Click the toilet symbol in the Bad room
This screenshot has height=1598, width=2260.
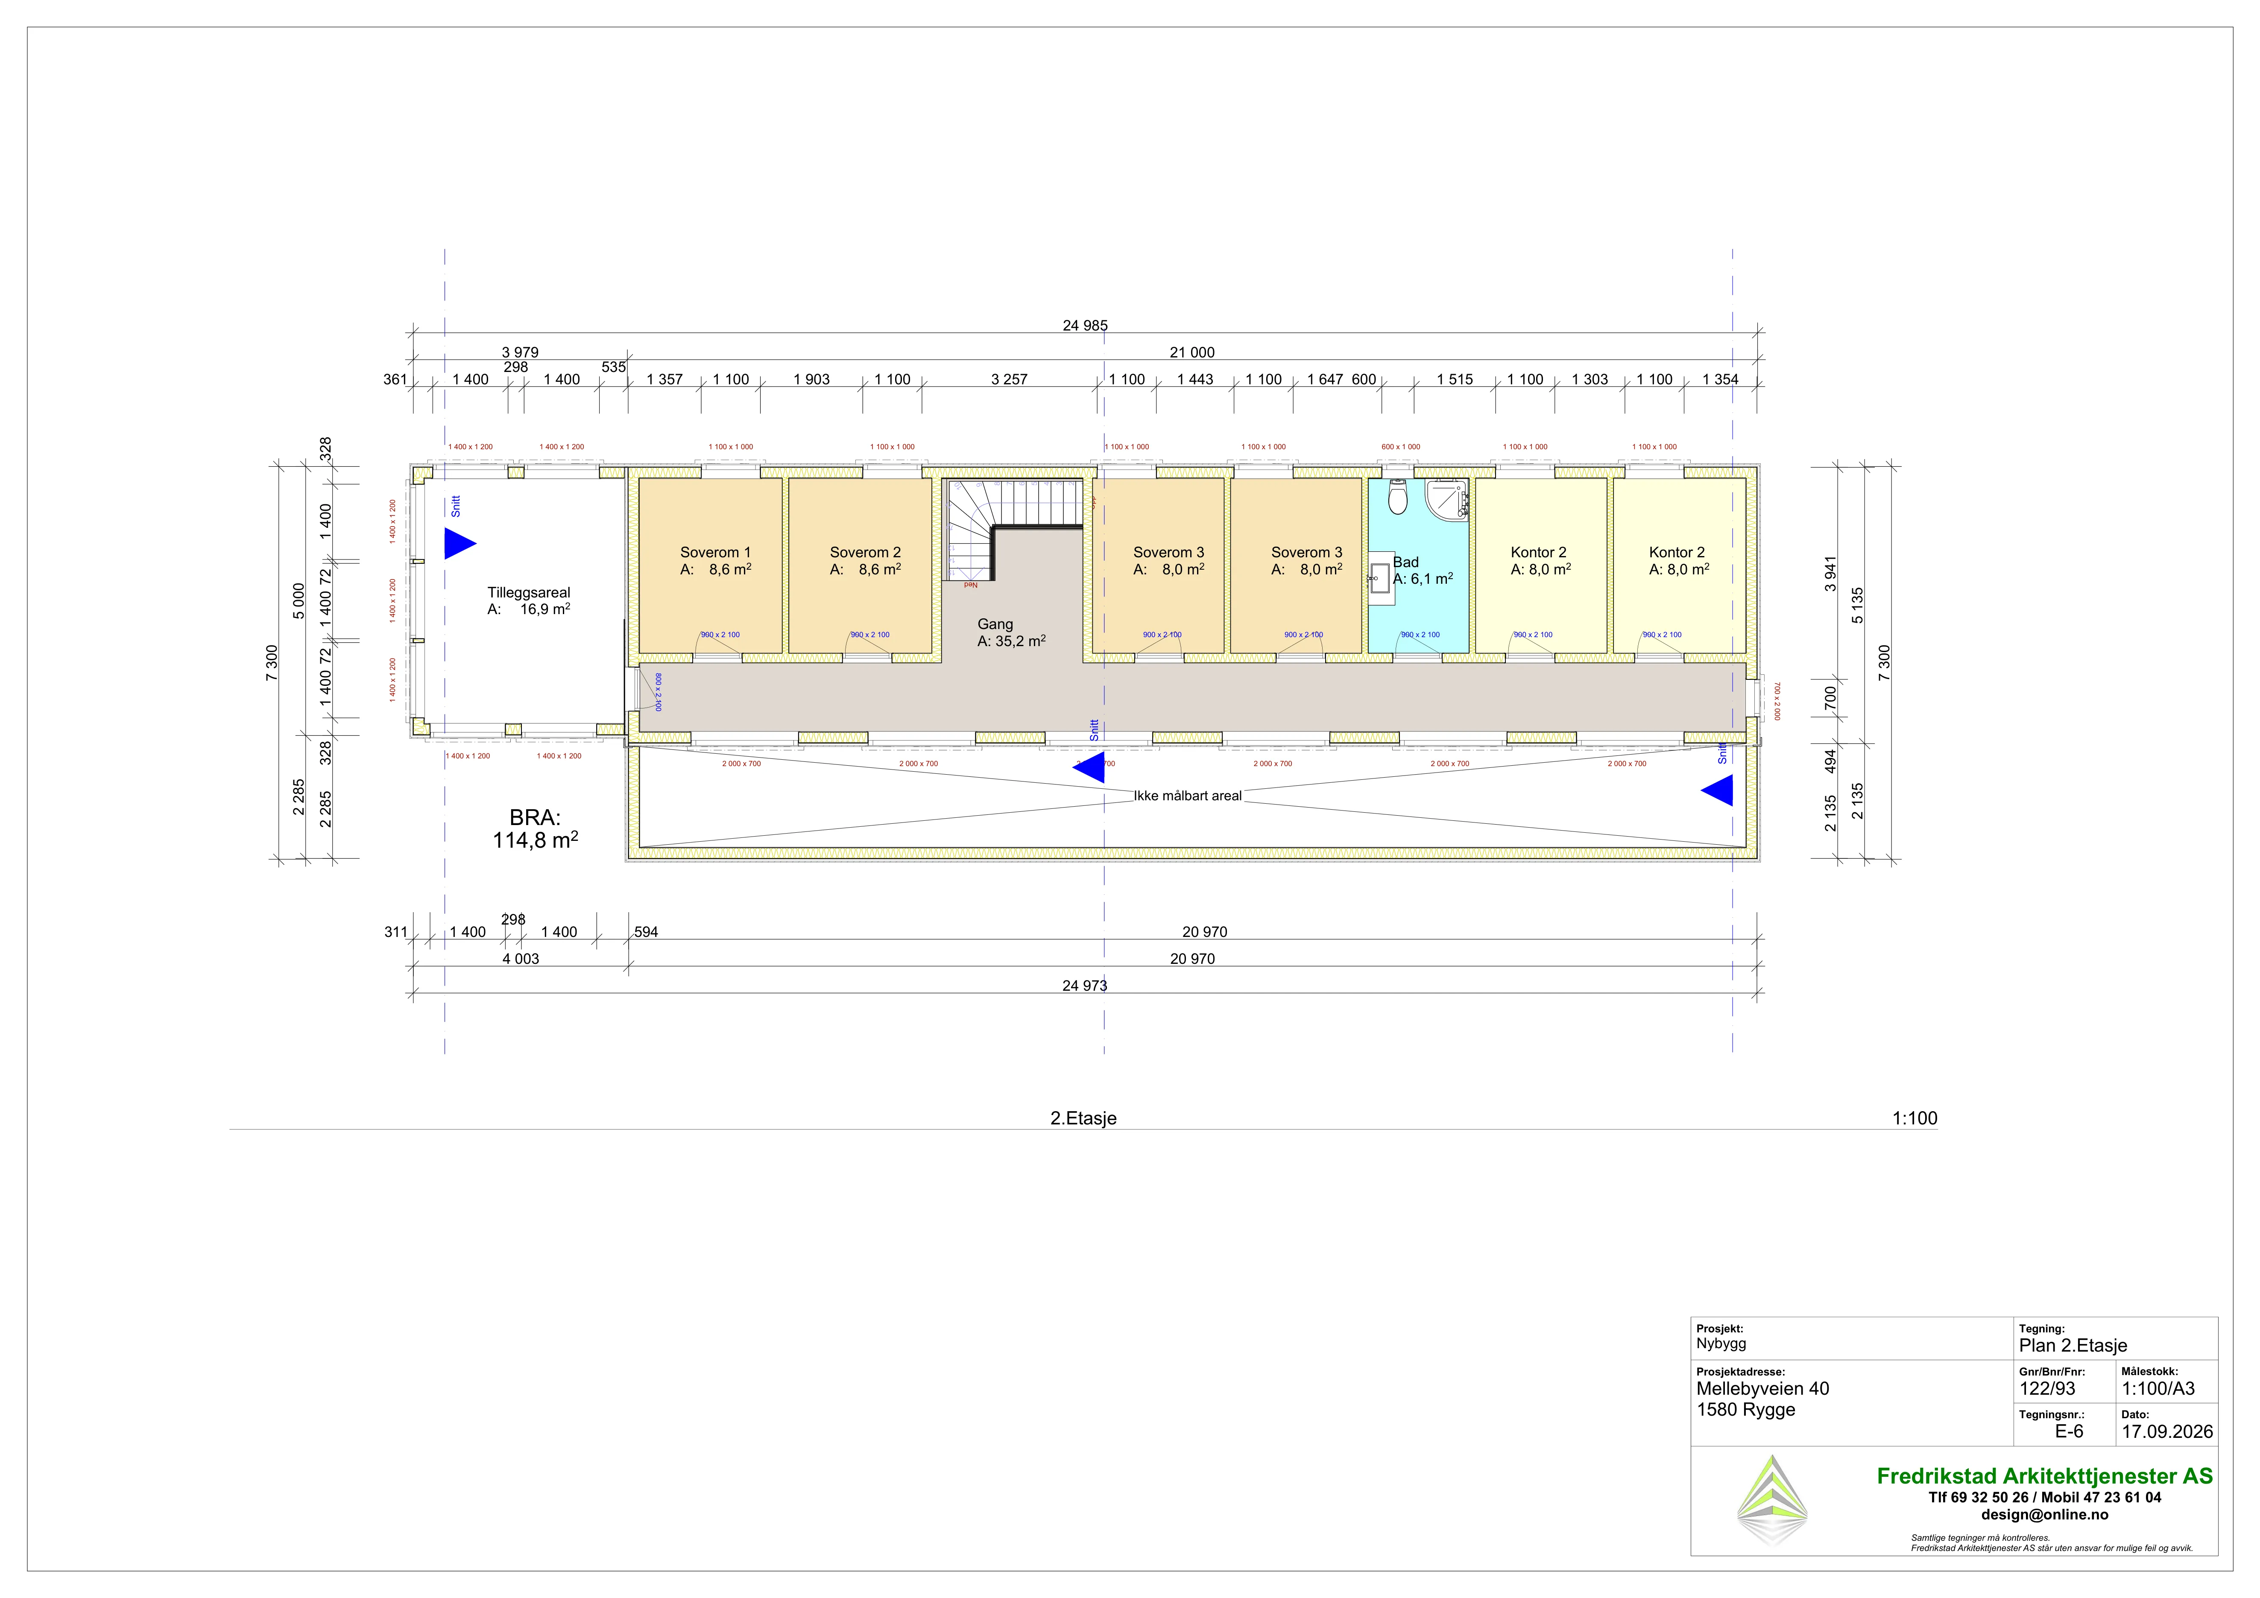point(1397,498)
